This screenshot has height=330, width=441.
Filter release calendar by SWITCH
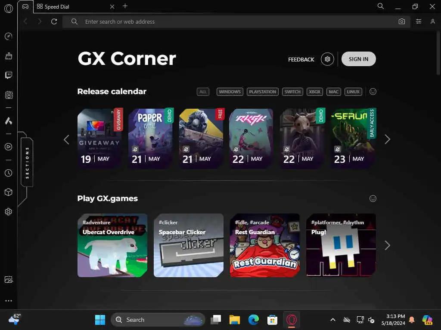tap(292, 92)
